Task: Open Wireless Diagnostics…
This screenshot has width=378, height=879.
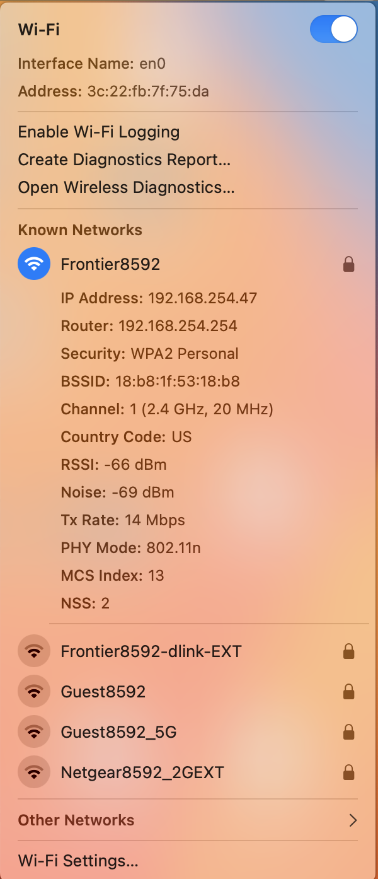Action: coord(126,187)
